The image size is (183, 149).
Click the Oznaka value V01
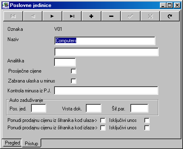pyautogui.click(x=58, y=29)
